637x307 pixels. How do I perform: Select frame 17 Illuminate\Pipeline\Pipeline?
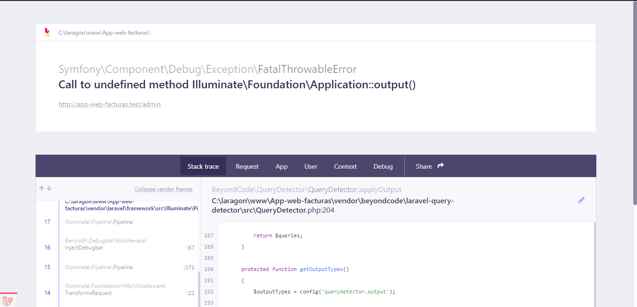click(x=118, y=222)
